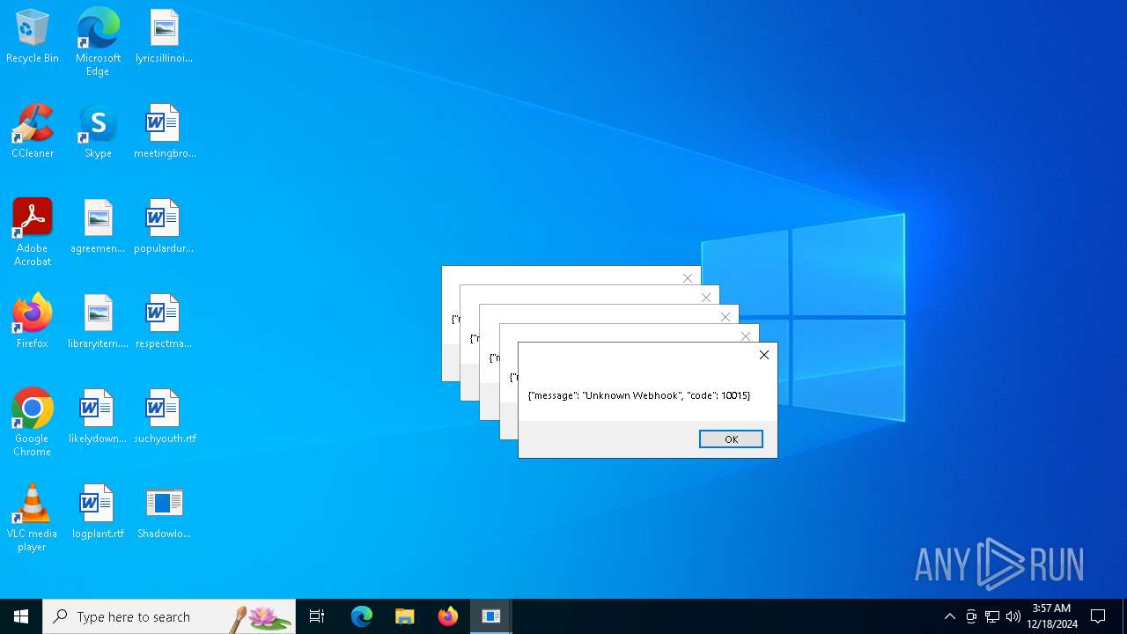The height and width of the screenshot is (634, 1127).
Task: Launch Microsoft Edge from desktop shortcut
Action: point(98,41)
